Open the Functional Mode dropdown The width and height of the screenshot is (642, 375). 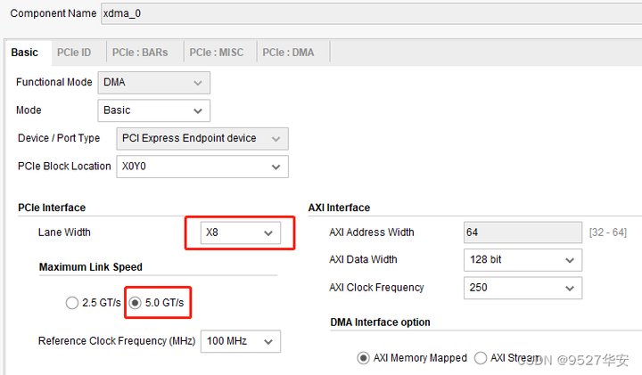153,83
